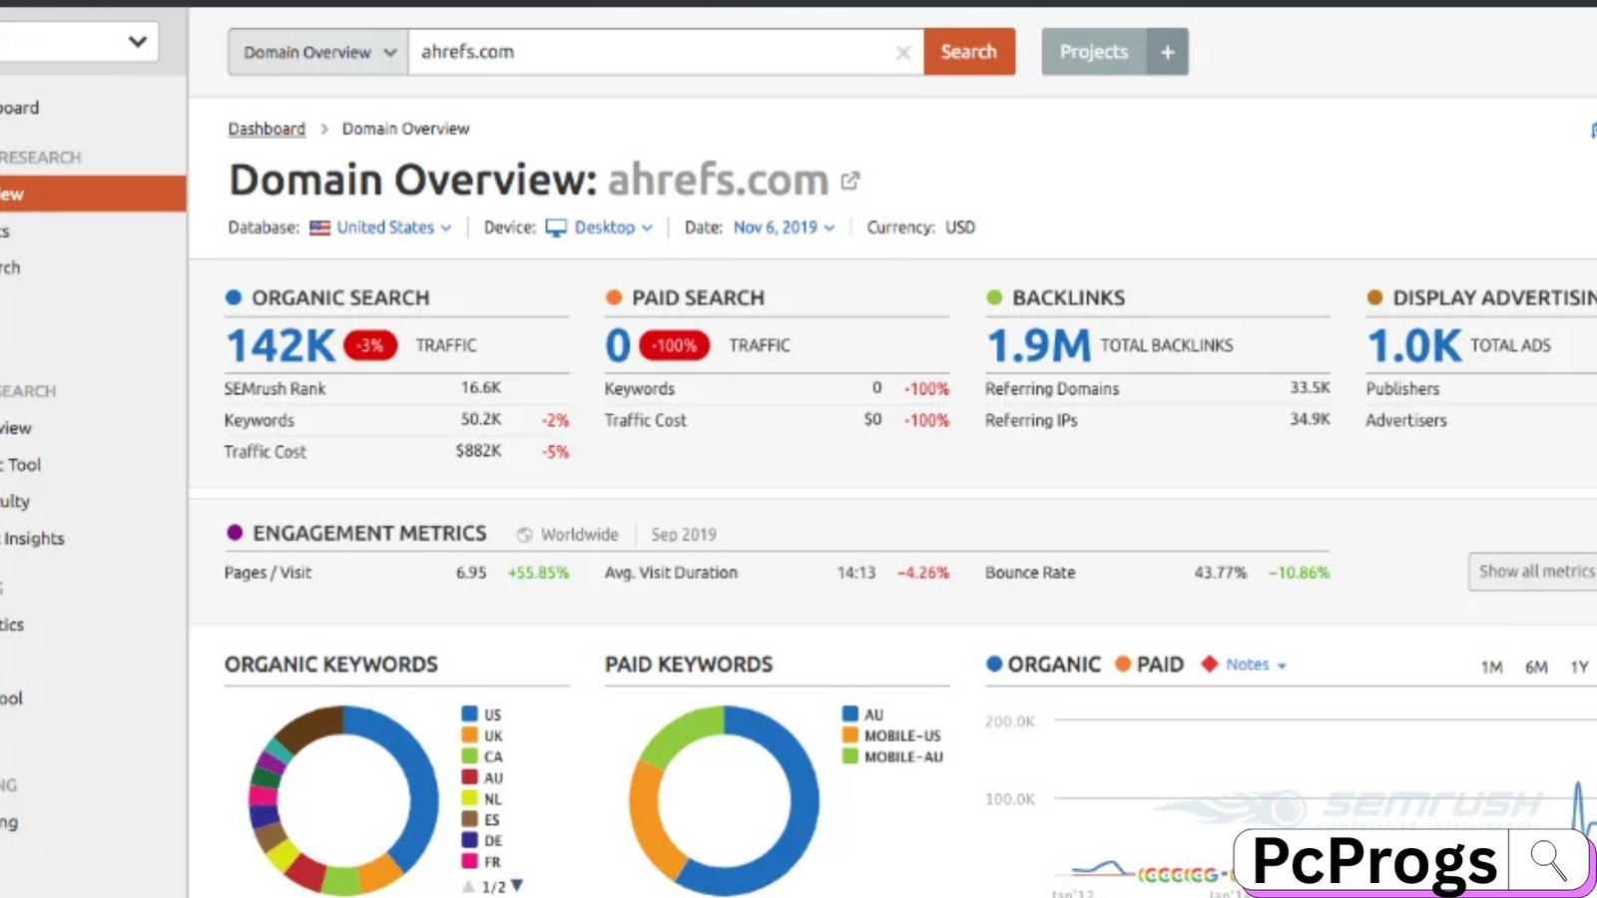Click the 16.6K SEMrush Rank value
1597x898 pixels.
click(x=481, y=388)
